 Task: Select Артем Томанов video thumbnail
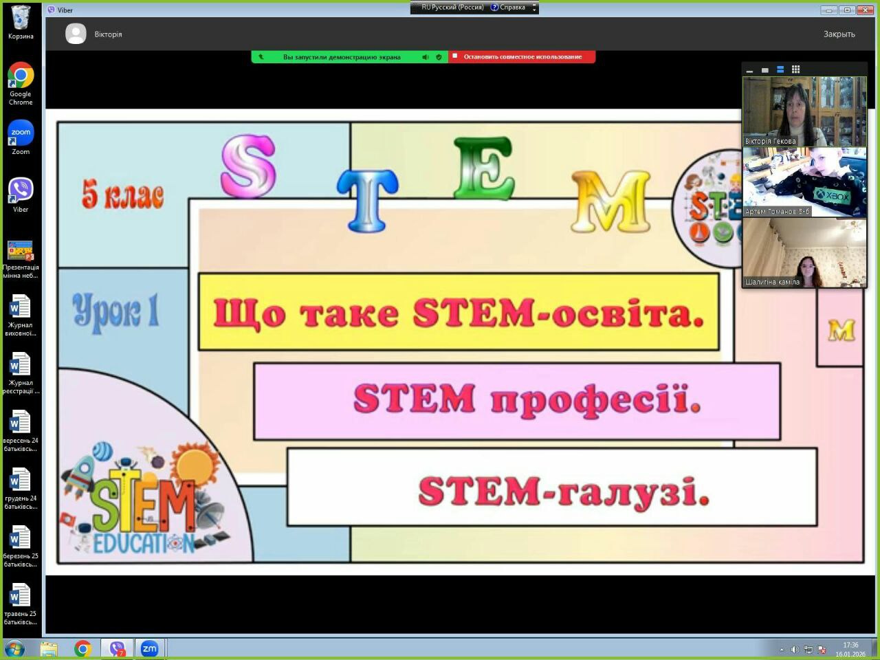click(804, 182)
